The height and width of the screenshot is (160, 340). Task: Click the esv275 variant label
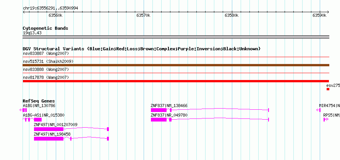tap(333, 85)
